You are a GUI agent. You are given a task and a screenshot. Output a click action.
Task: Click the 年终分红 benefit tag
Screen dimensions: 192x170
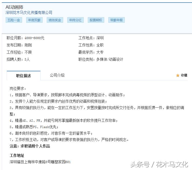pyautogui.click(x=75, y=20)
